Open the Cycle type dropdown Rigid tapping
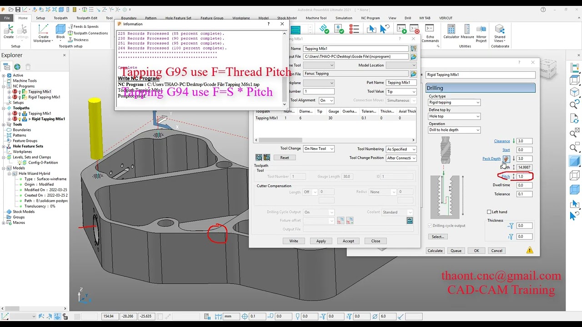 click(x=454, y=103)
